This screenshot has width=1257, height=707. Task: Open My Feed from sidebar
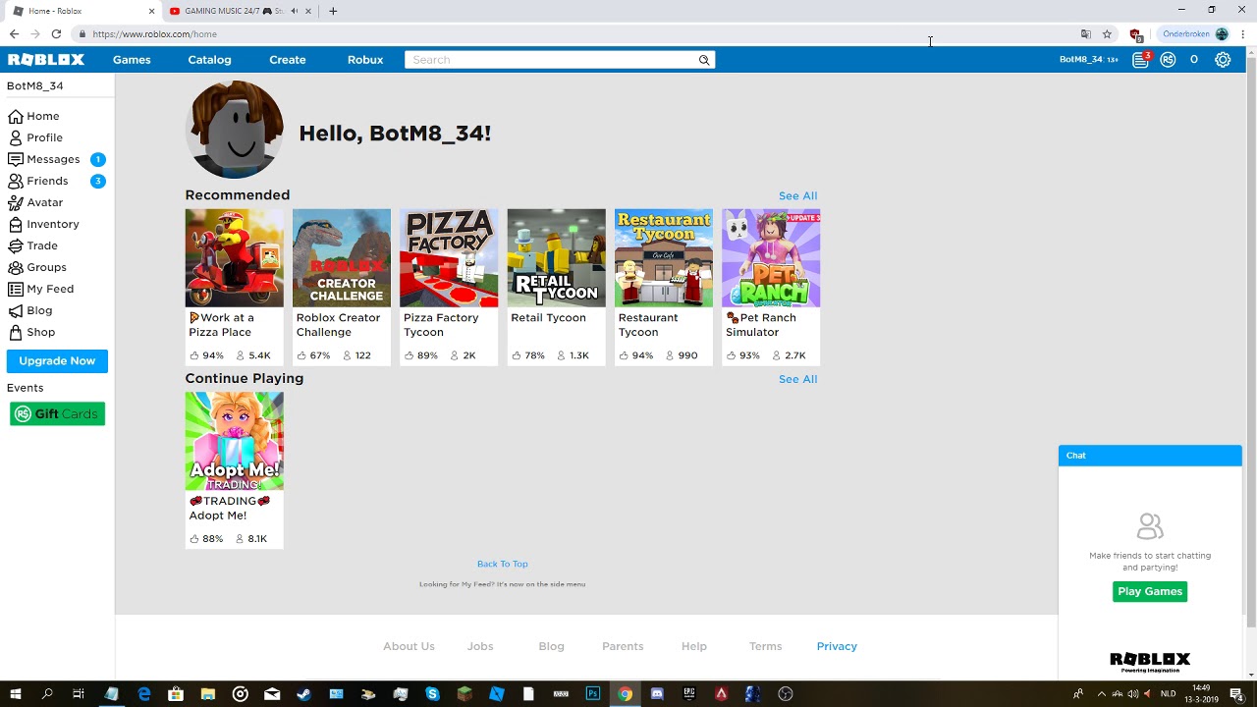pos(41,289)
